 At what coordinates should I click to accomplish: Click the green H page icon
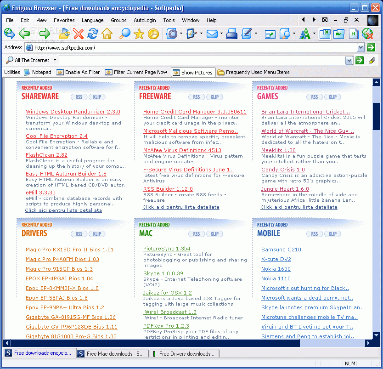point(353,34)
